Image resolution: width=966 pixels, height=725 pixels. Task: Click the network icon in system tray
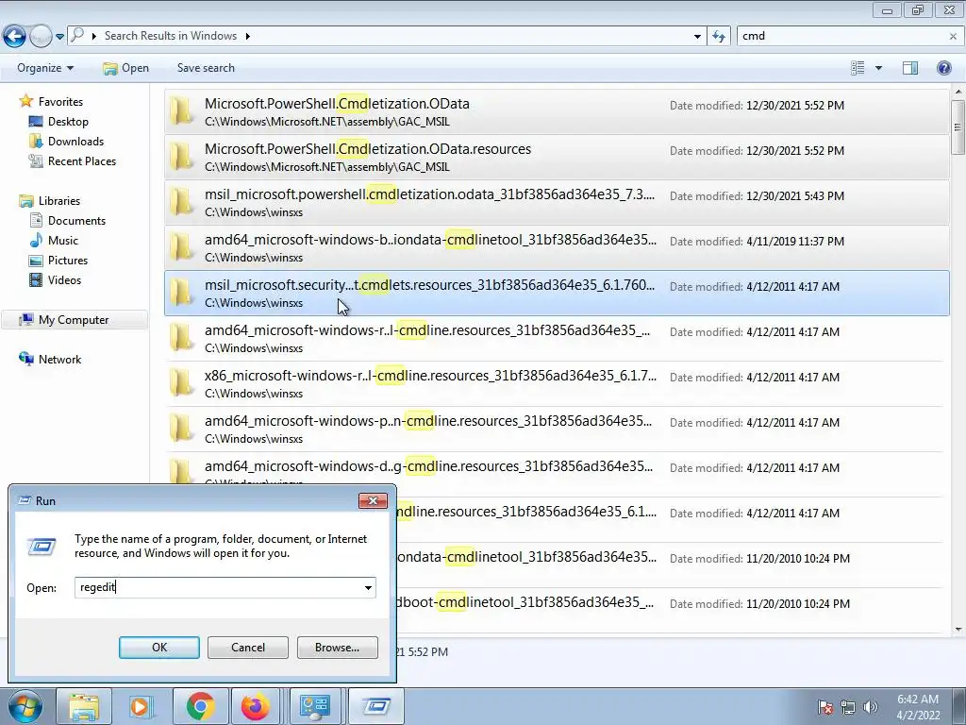pos(848,707)
